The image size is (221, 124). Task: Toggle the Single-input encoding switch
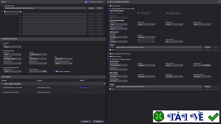point(87,2)
